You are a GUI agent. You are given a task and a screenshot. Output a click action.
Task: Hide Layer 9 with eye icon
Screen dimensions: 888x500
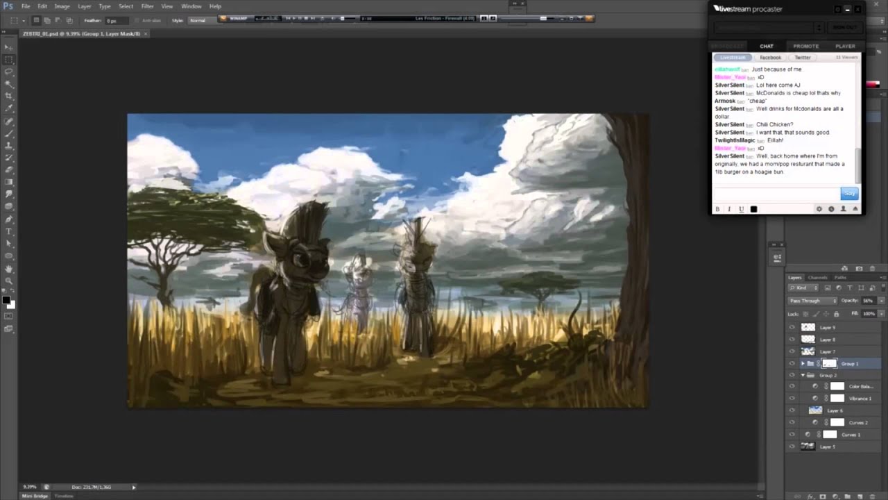tap(792, 327)
